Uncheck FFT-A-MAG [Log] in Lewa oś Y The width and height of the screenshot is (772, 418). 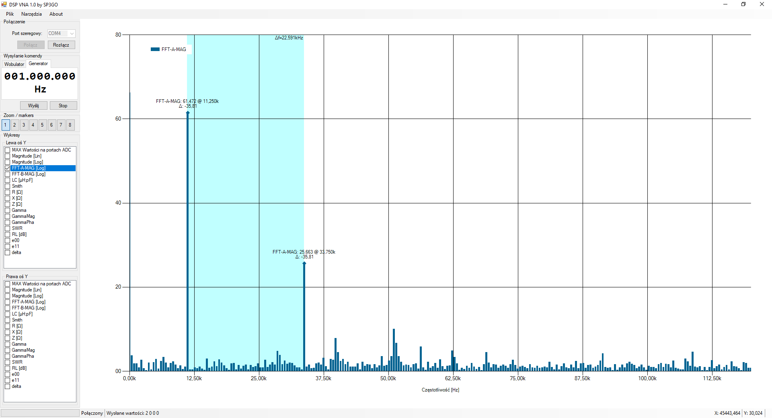pyautogui.click(x=8, y=168)
